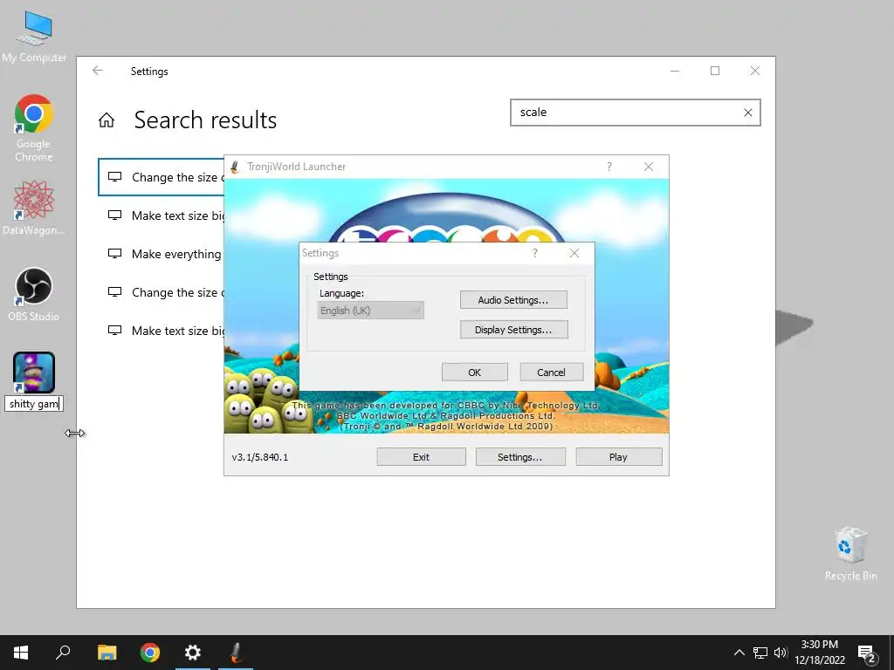This screenshot has height=670, width=894.
Task: Click the help question mark in Settings dialog
Action: pyautogui.click(x=535, y=253)
